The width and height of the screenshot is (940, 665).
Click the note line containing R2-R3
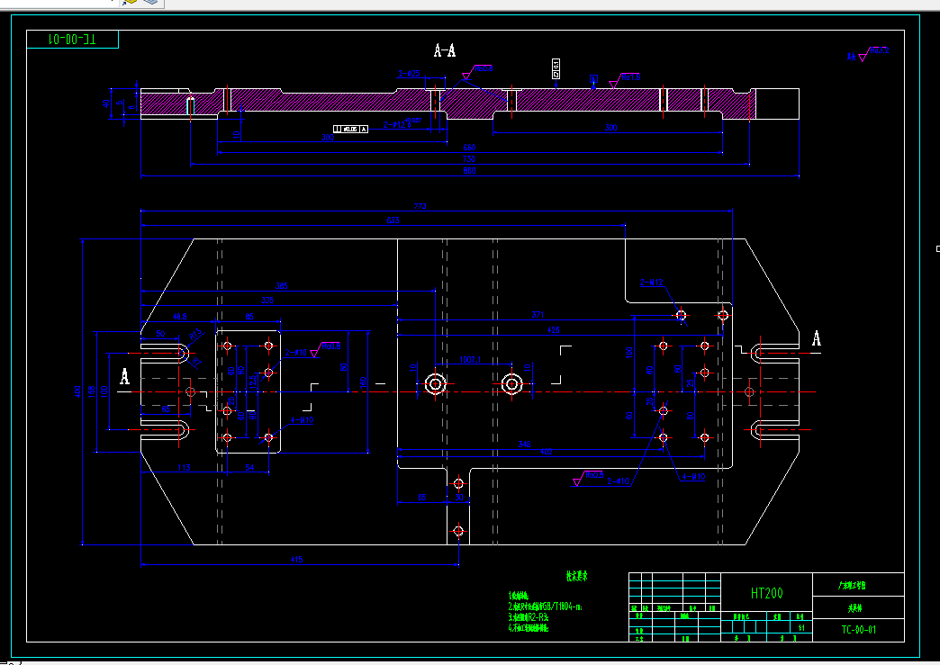point(529,617)
